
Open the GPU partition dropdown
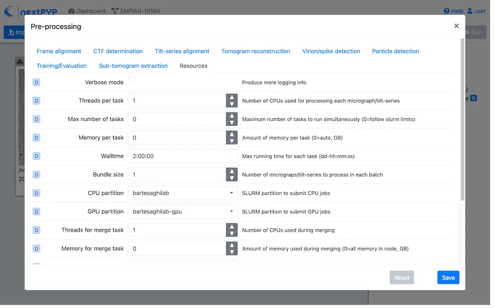[182, 211]
